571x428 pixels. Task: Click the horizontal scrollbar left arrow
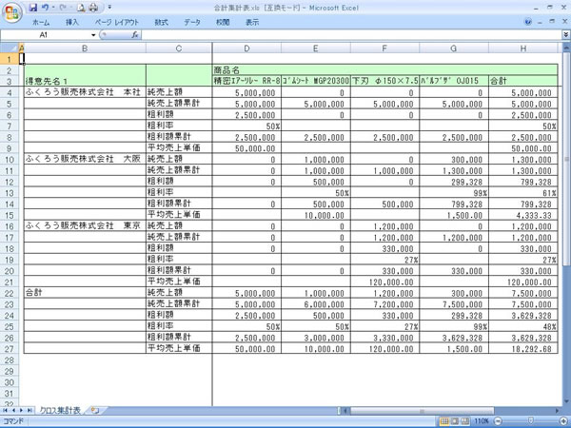click(345, 411)
